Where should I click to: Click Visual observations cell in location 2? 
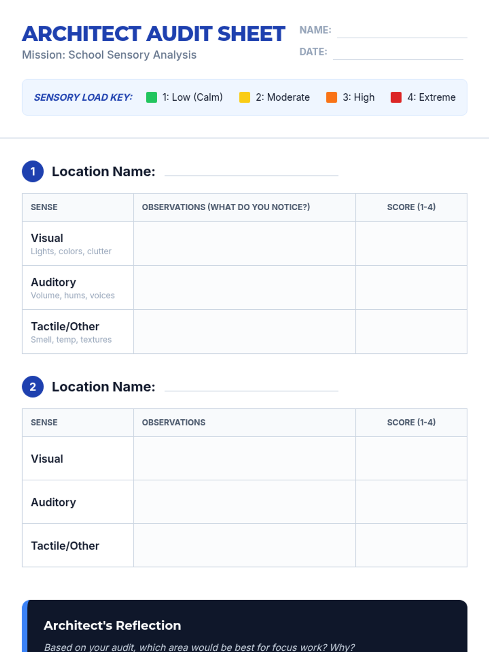click(244, 458)
